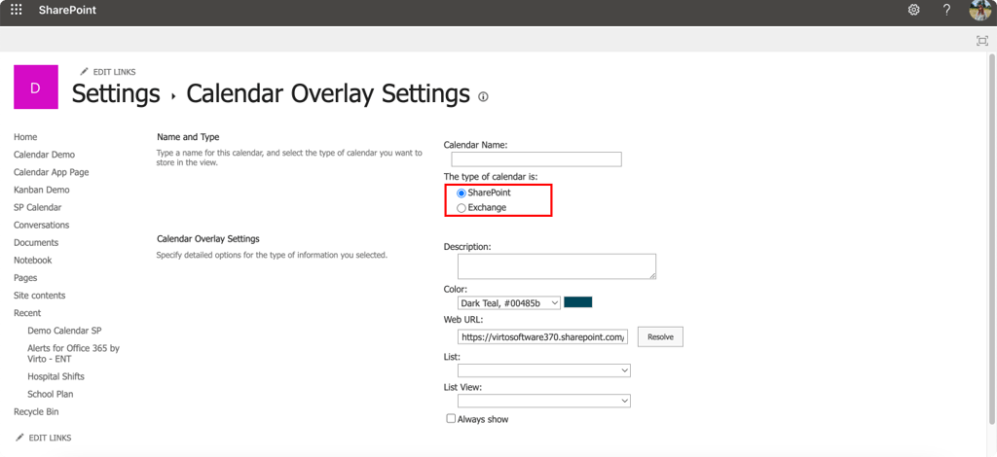This screenshot has height=457, width=997.
Task: Open the user profile picture menu
Action: tap(980, 10)
